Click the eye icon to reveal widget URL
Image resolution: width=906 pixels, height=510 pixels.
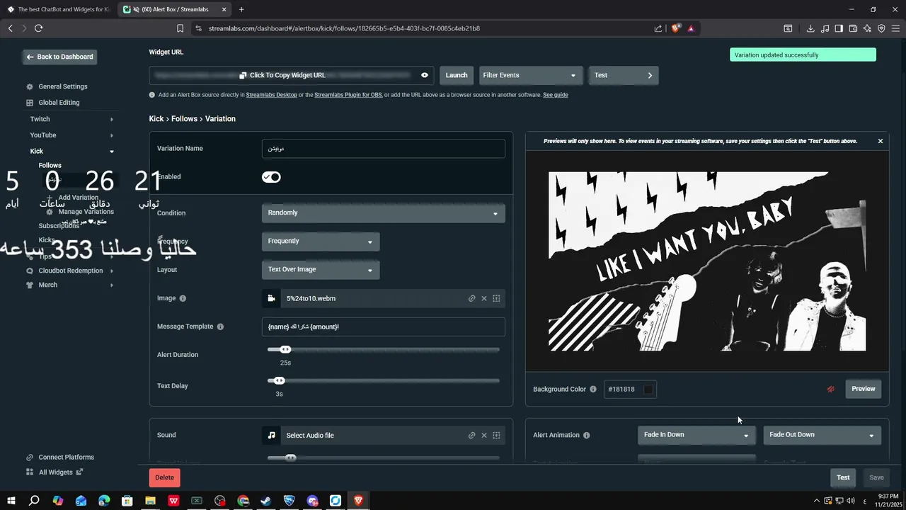[425, 75]
